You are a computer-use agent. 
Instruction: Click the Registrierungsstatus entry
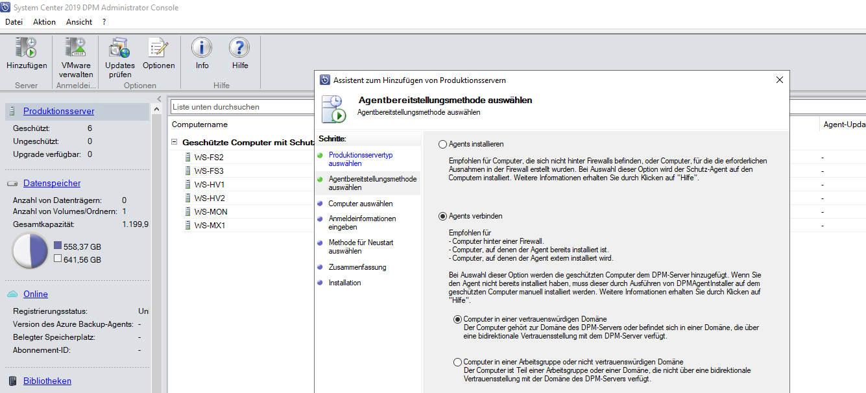[x=80, y=311]
